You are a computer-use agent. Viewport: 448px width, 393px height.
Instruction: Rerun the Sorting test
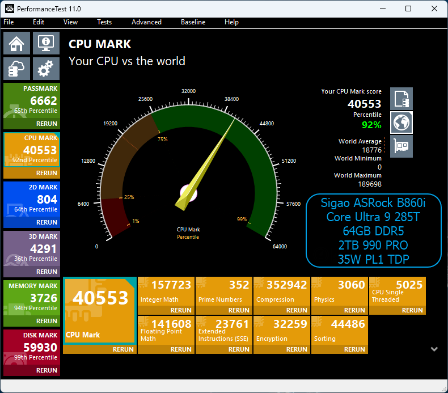pos(354,349)
